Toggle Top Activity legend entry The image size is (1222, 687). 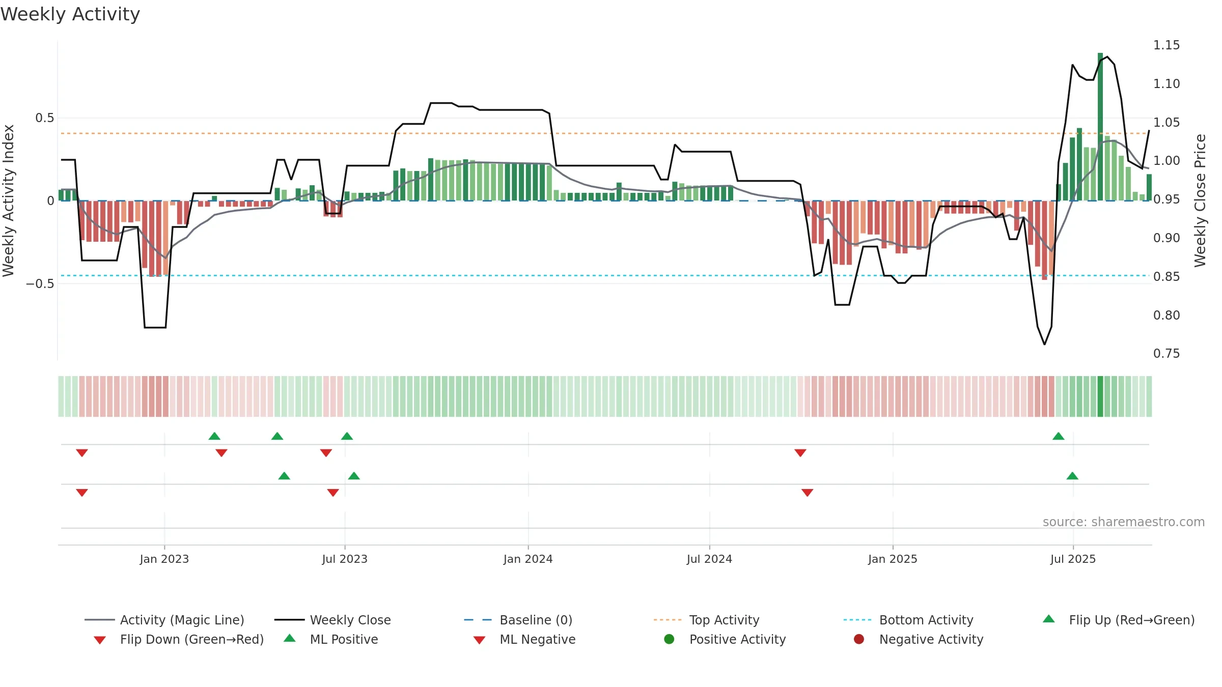(706, 620)
